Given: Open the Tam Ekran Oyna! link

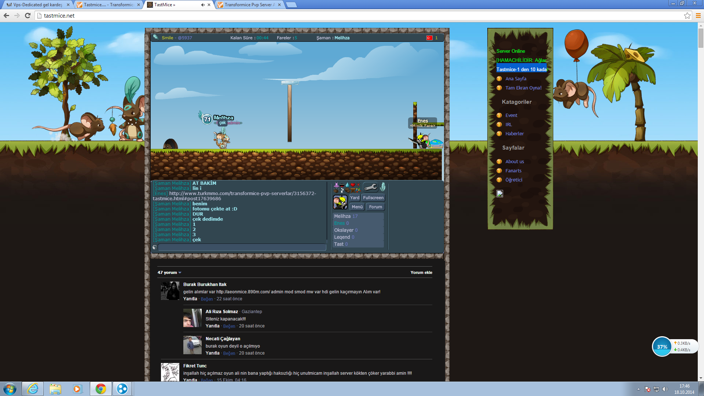Looking at the screenshot, I should [523, 88].
